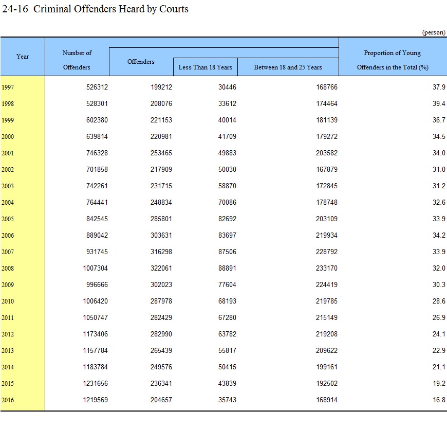
Task: Click the under-18 value 88891
Action: 227,269
